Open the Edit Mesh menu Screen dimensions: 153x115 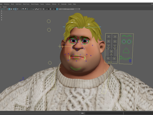(18, 4)
